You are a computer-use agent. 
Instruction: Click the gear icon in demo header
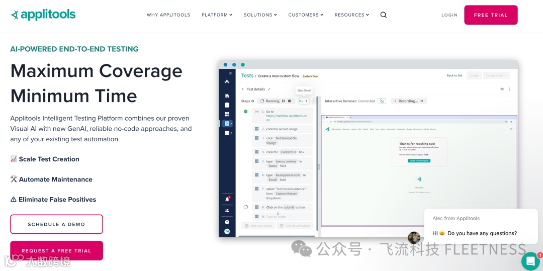[x=502, y=89]
